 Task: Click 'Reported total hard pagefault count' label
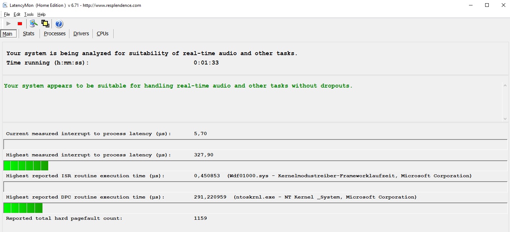[64, 218]
